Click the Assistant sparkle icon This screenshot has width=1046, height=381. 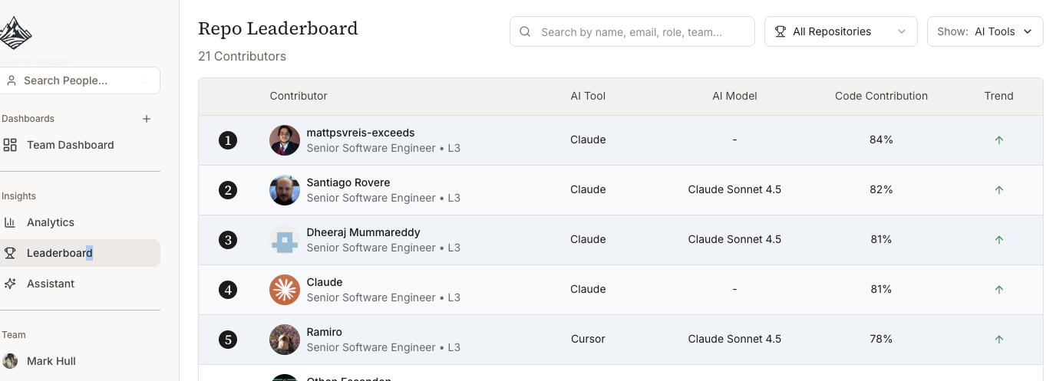(10, 284)
